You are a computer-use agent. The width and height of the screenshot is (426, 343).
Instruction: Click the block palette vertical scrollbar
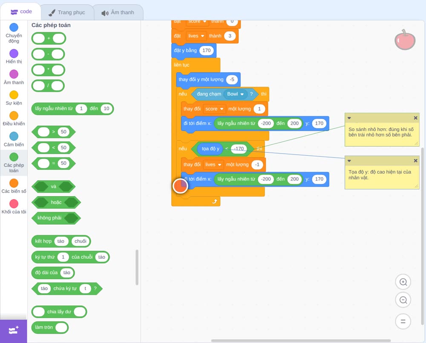click(137, 267)
